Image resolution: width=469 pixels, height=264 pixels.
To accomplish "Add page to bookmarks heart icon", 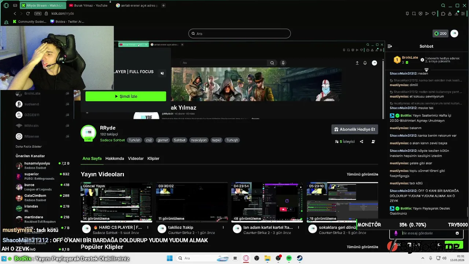I will [x=434, y=14].
